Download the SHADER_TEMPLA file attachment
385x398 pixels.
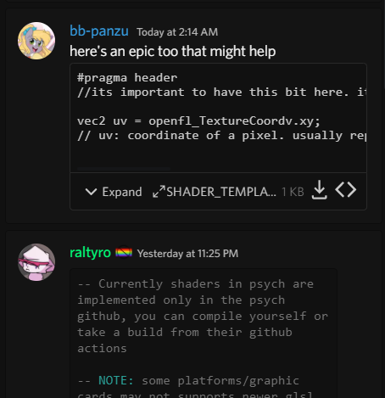(320, 190)
